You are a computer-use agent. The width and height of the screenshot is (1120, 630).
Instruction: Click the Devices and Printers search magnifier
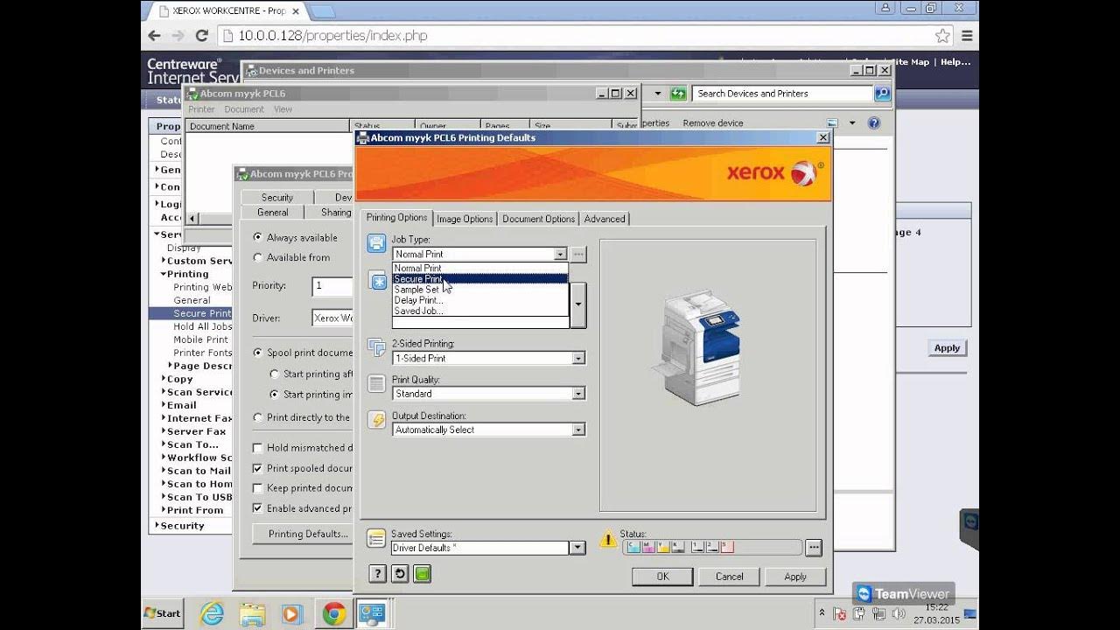[882, 94]
